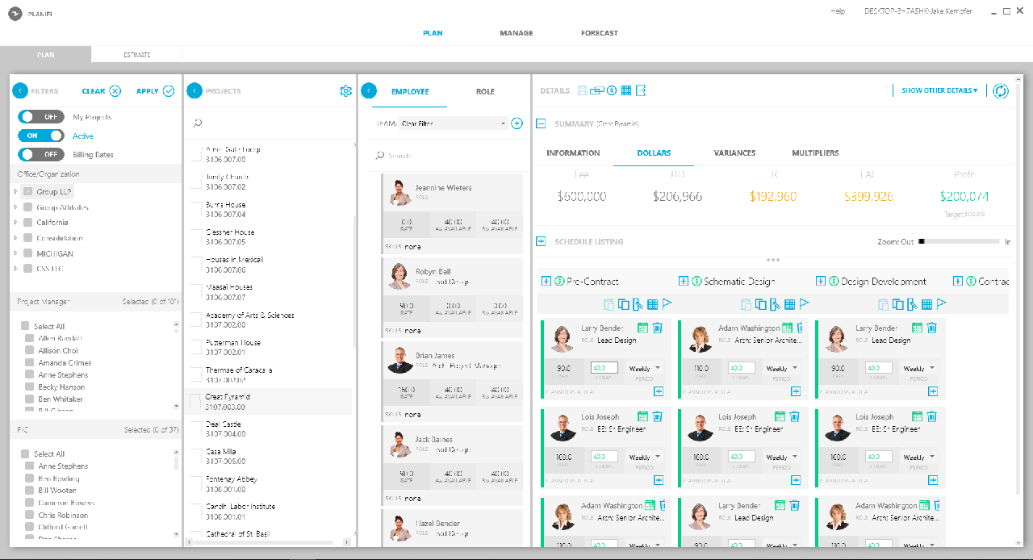Check the Bill Wooten PIC checkbox
This screenshot has width=1033, height=560.
coord(30,491)
